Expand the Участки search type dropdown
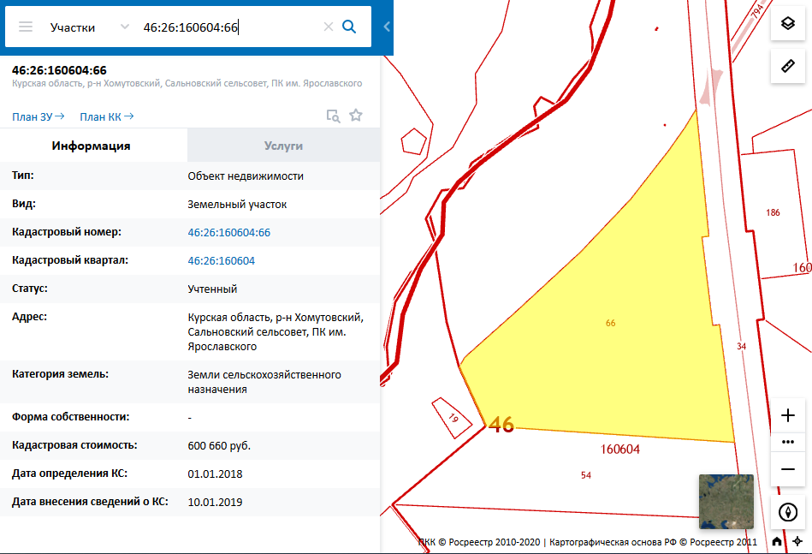Viewport: 812px width, 554px height. click(x=125, y=27)
